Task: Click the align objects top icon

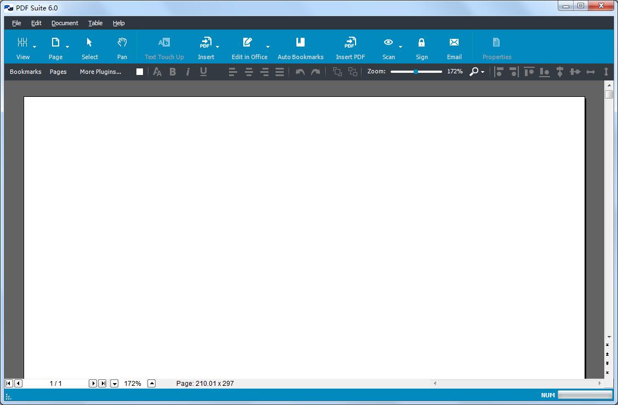Action: click(529, 72)
